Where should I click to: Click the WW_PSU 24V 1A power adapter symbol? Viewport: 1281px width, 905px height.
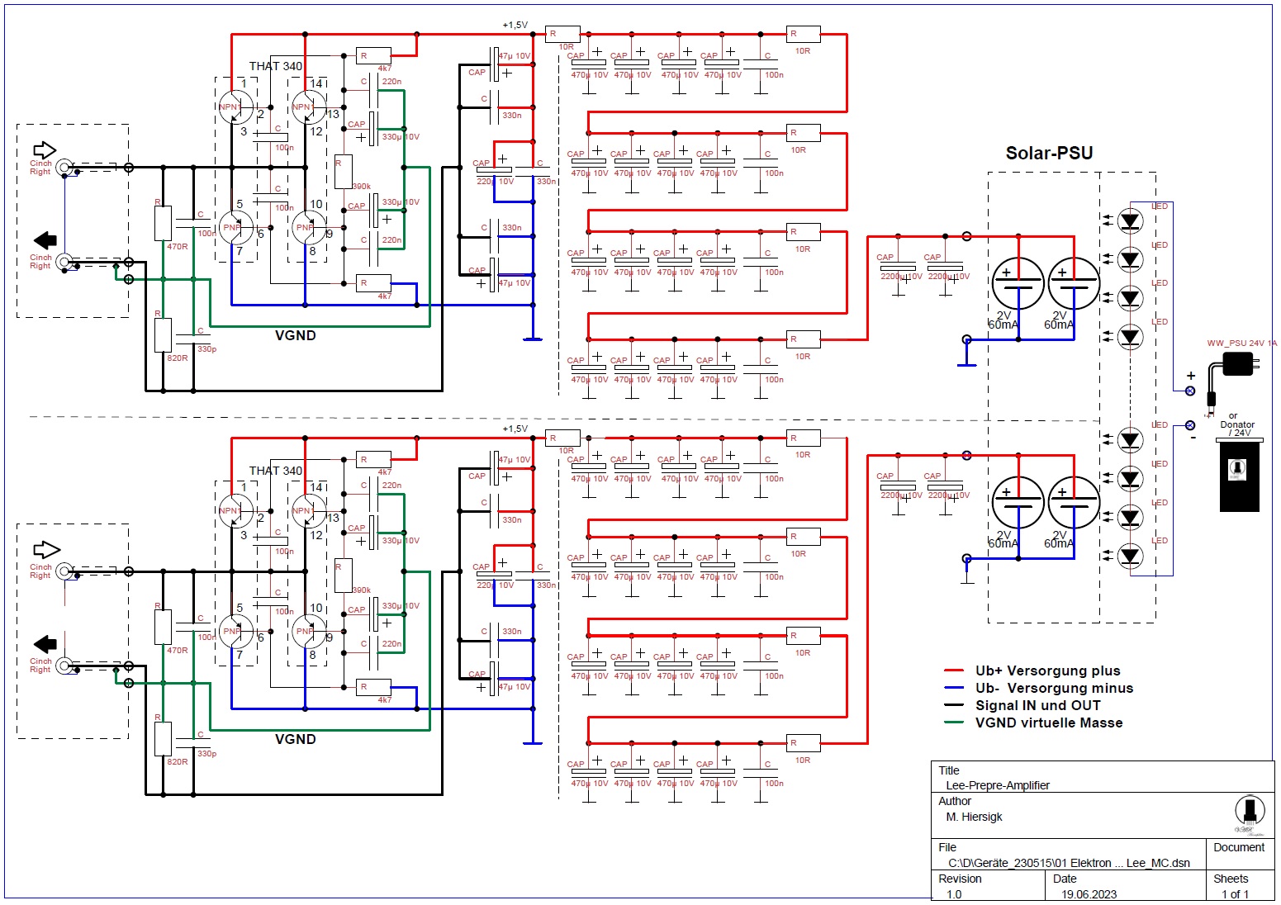(x=1236, y=364)
